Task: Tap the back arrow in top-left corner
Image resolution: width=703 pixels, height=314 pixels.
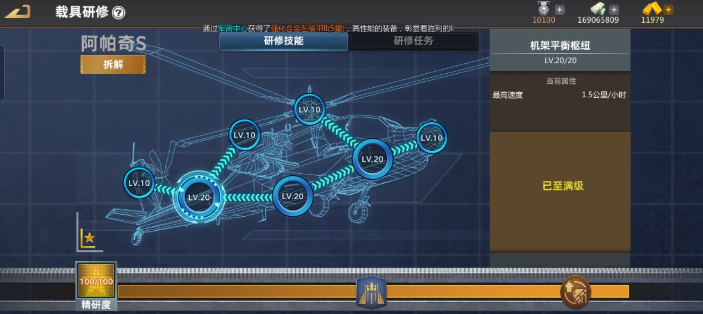Action: pyautogui.click(x=17, y=12)
